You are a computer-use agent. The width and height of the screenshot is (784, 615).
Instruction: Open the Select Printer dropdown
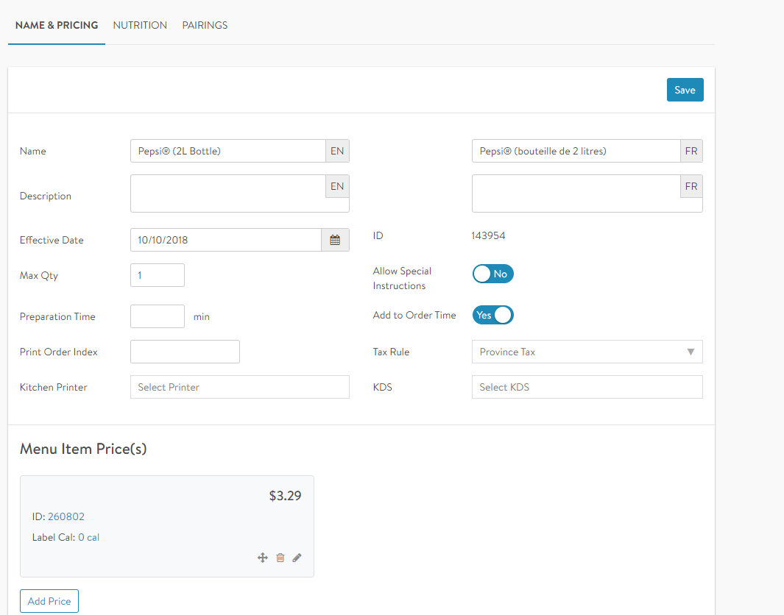click(x=239, y=387)
